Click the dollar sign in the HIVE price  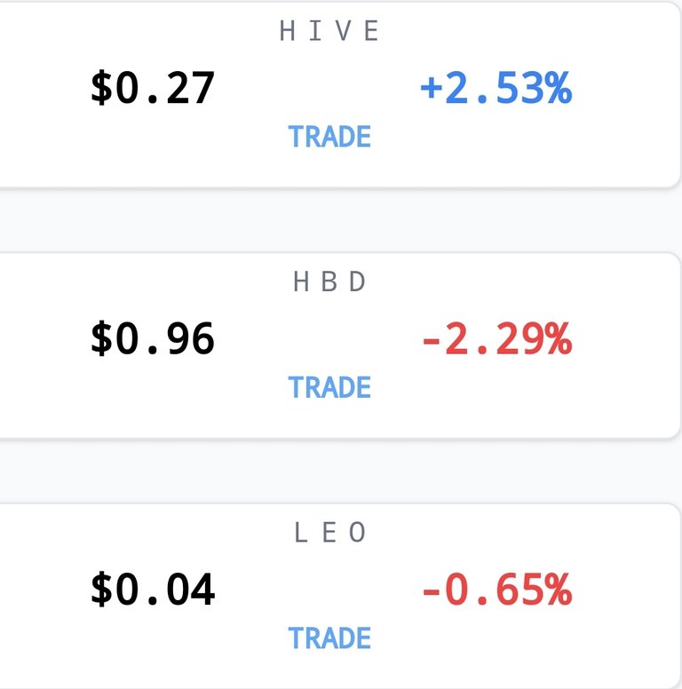click(x=101, y=88)
